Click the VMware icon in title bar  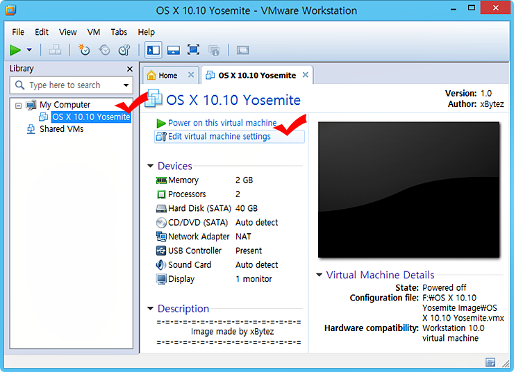[x=11, y=10]
